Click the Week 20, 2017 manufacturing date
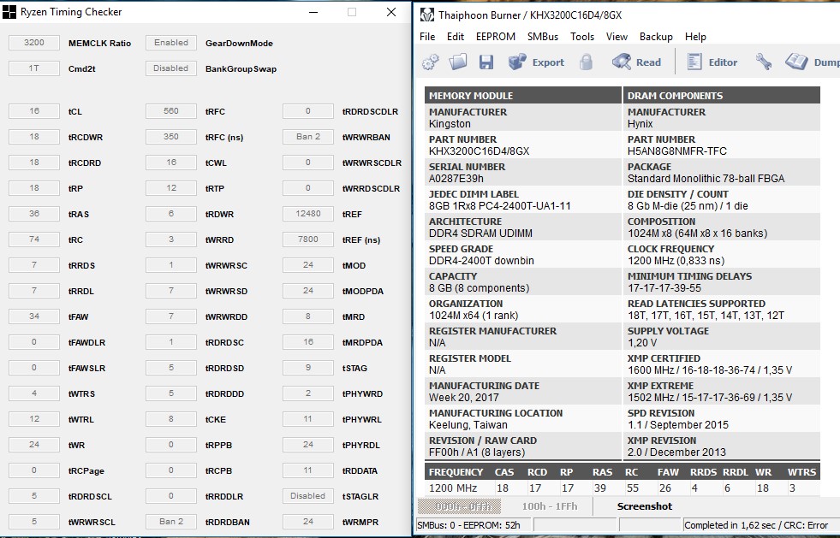Screen dimensions: 840x538 (463, 398)
